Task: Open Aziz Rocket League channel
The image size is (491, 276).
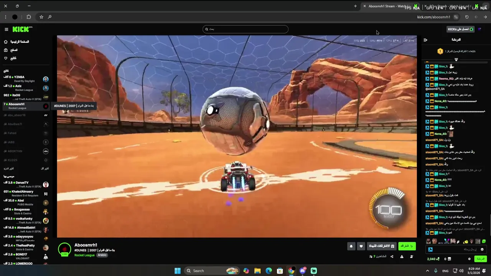Action: coord(25,88)
